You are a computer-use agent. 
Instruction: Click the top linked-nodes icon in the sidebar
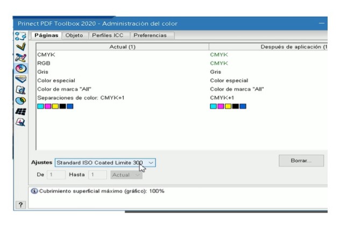tap(23, 36)
